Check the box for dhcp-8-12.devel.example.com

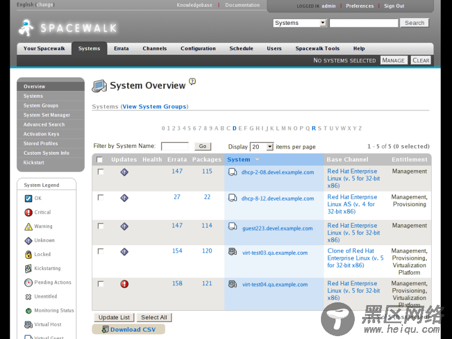tap(101, 197)
